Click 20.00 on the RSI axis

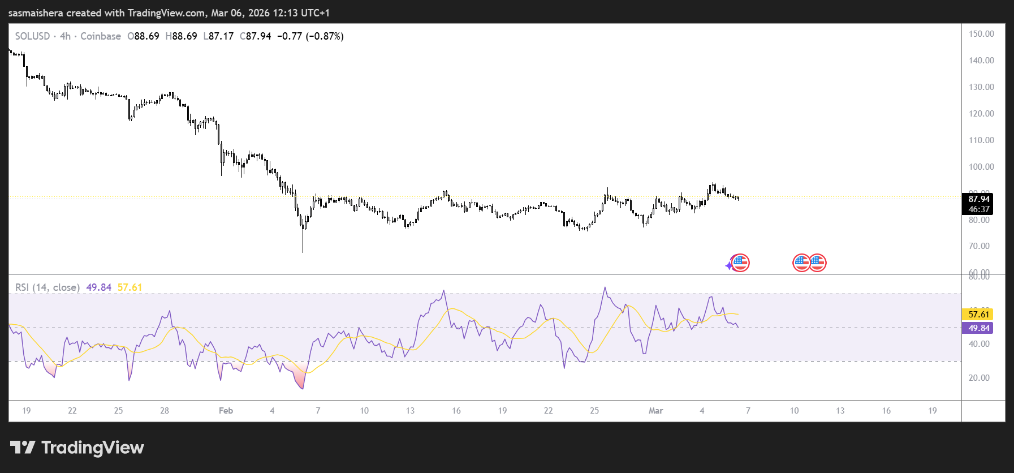[979, 378]
